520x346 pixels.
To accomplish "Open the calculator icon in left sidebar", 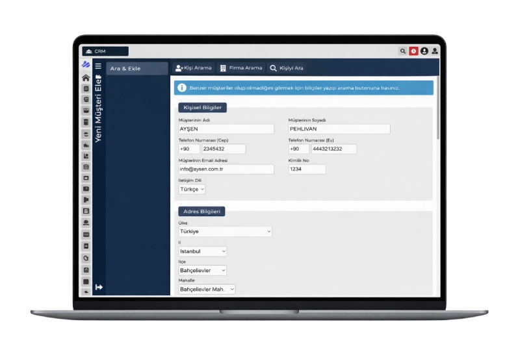I will point(86,122).
